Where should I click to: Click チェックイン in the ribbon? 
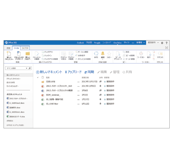[x=47, y=55]
